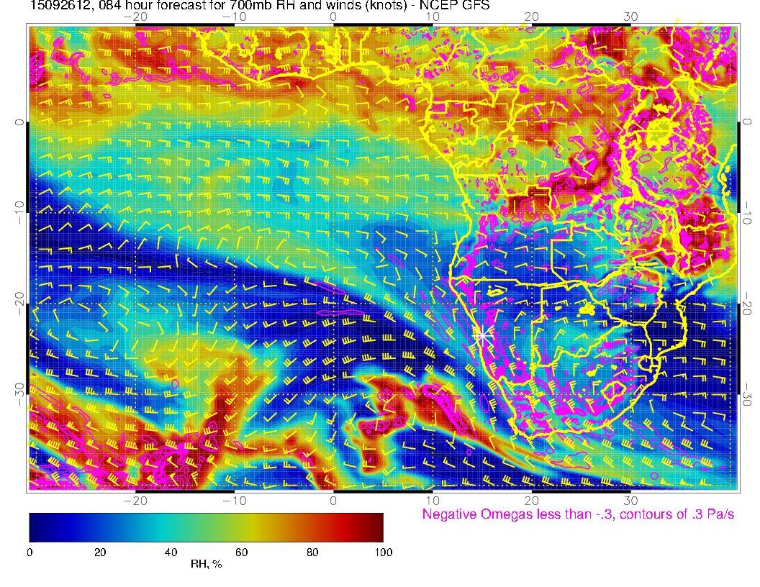
Task: Click the '-10' latitude label on left axis
Action: click(x=19, y=212)
